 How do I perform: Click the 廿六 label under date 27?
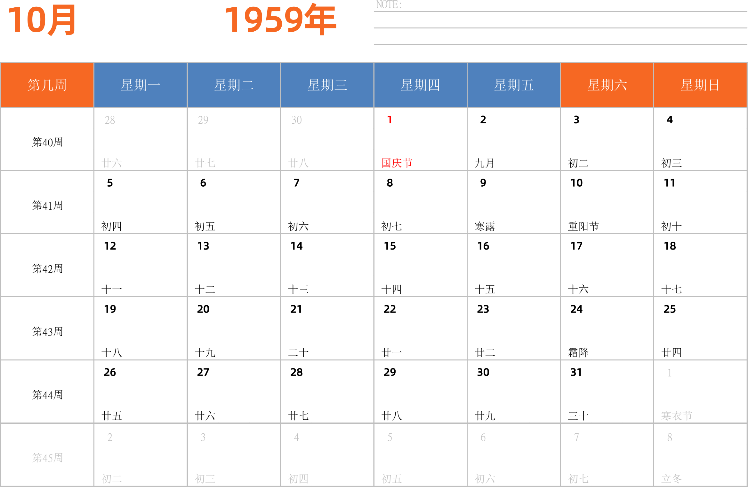(x=205, y=416)
